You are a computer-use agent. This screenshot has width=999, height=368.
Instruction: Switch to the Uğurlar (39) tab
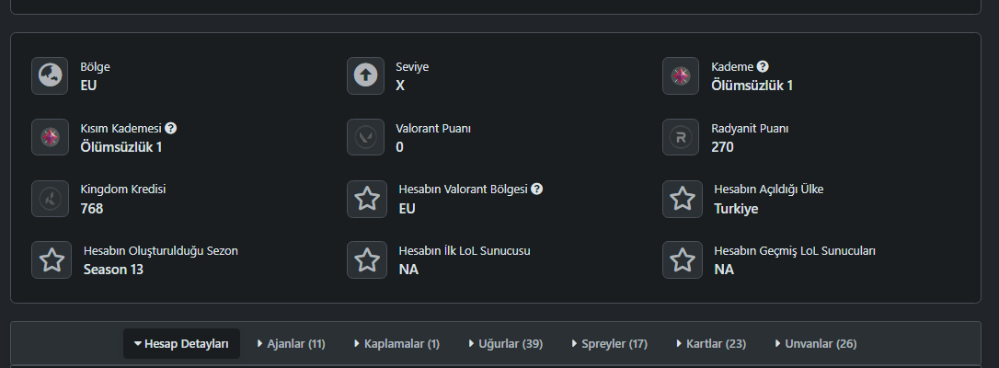coord(506,344)
